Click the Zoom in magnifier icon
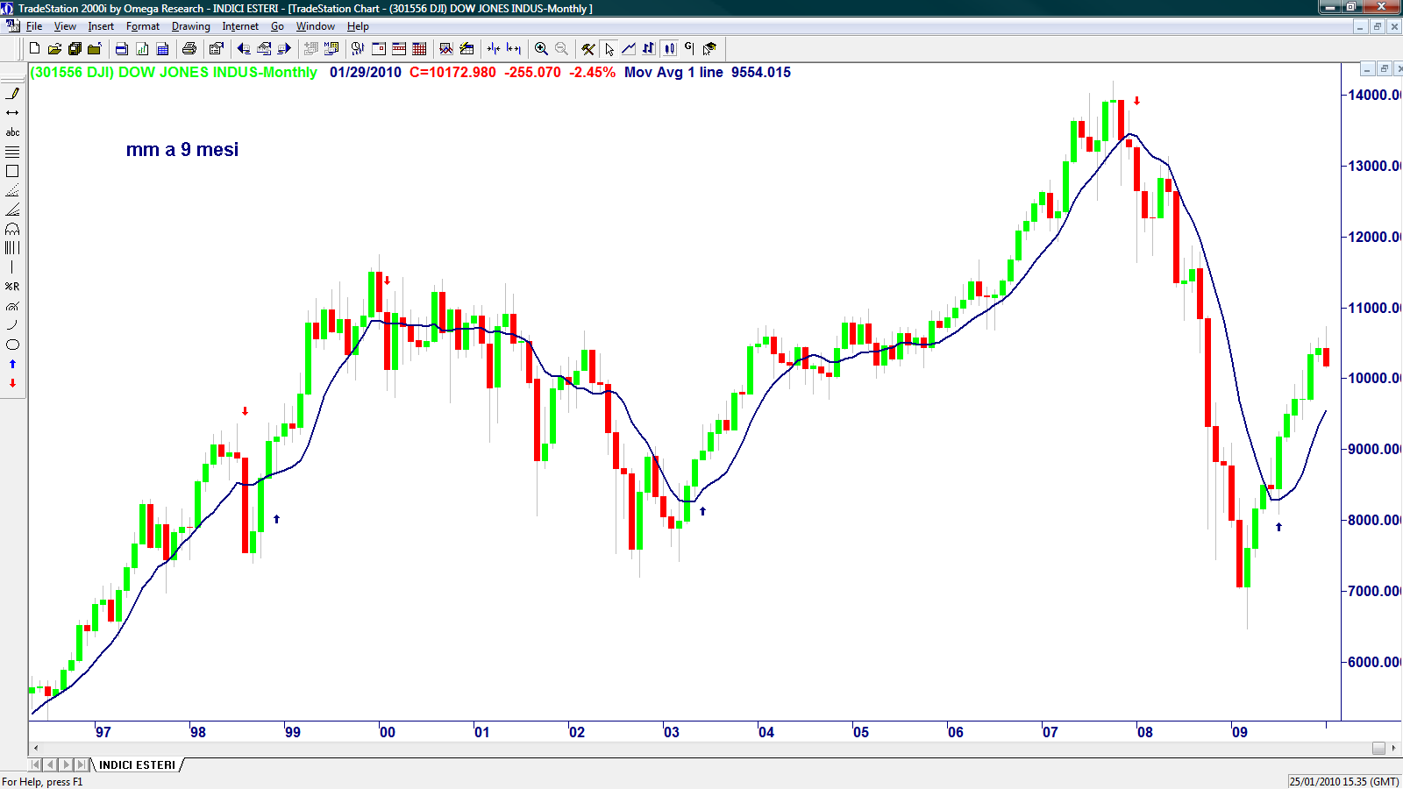 pyautogui.click(x=541, y=49)
